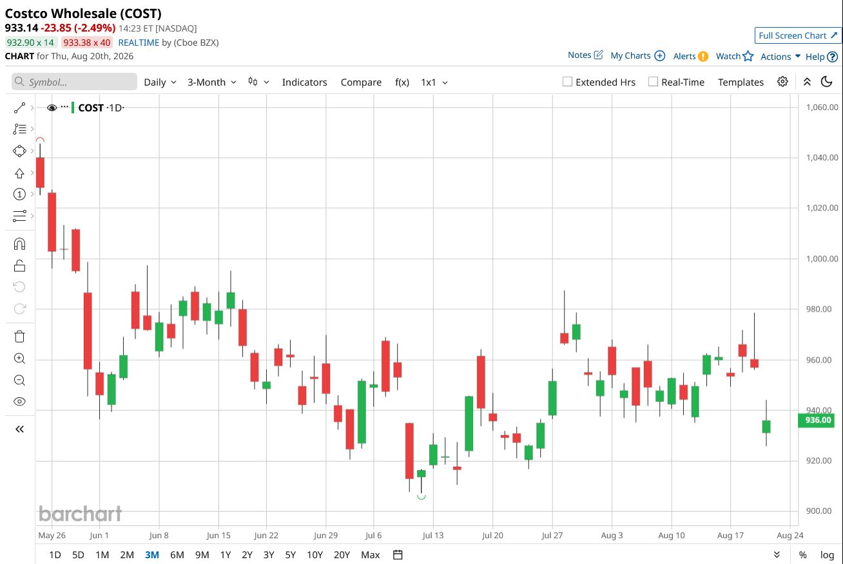Click the Full Screen Chart button
The image size is (843, 564).
pos(798,35)
